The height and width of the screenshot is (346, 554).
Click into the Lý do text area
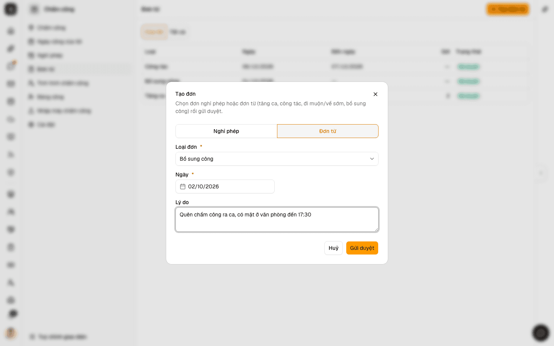pos(277,220)
